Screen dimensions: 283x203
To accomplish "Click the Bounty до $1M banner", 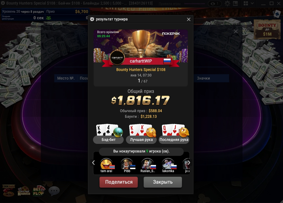I will [267, 29].
